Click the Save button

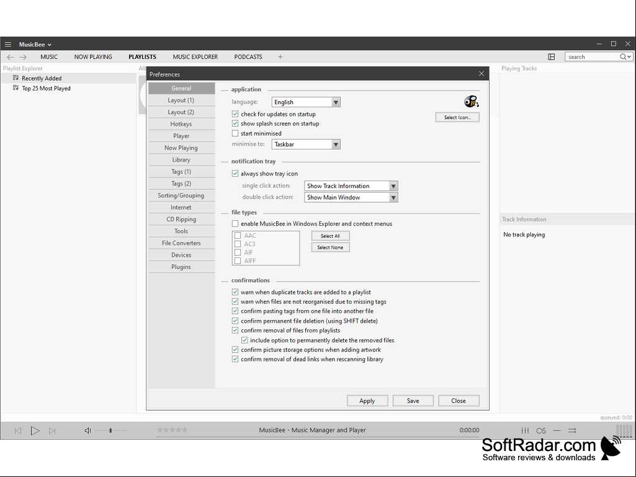tap(413, 401)
